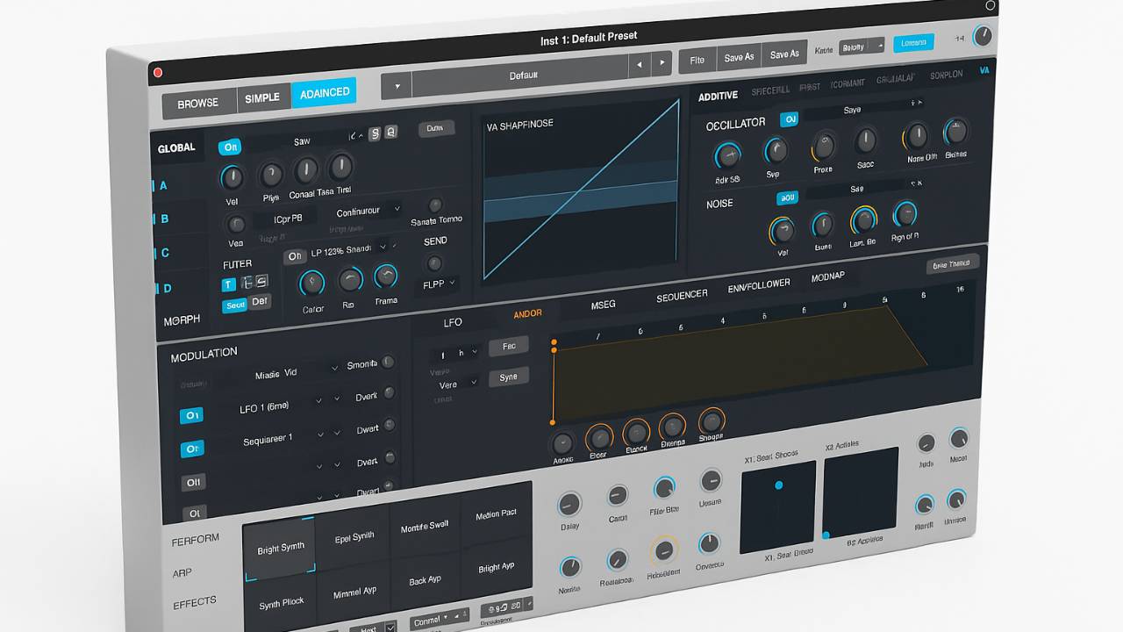Click the Shogpe envelope knob
The height and width of the screenshot is (632, 1123).
711,420
